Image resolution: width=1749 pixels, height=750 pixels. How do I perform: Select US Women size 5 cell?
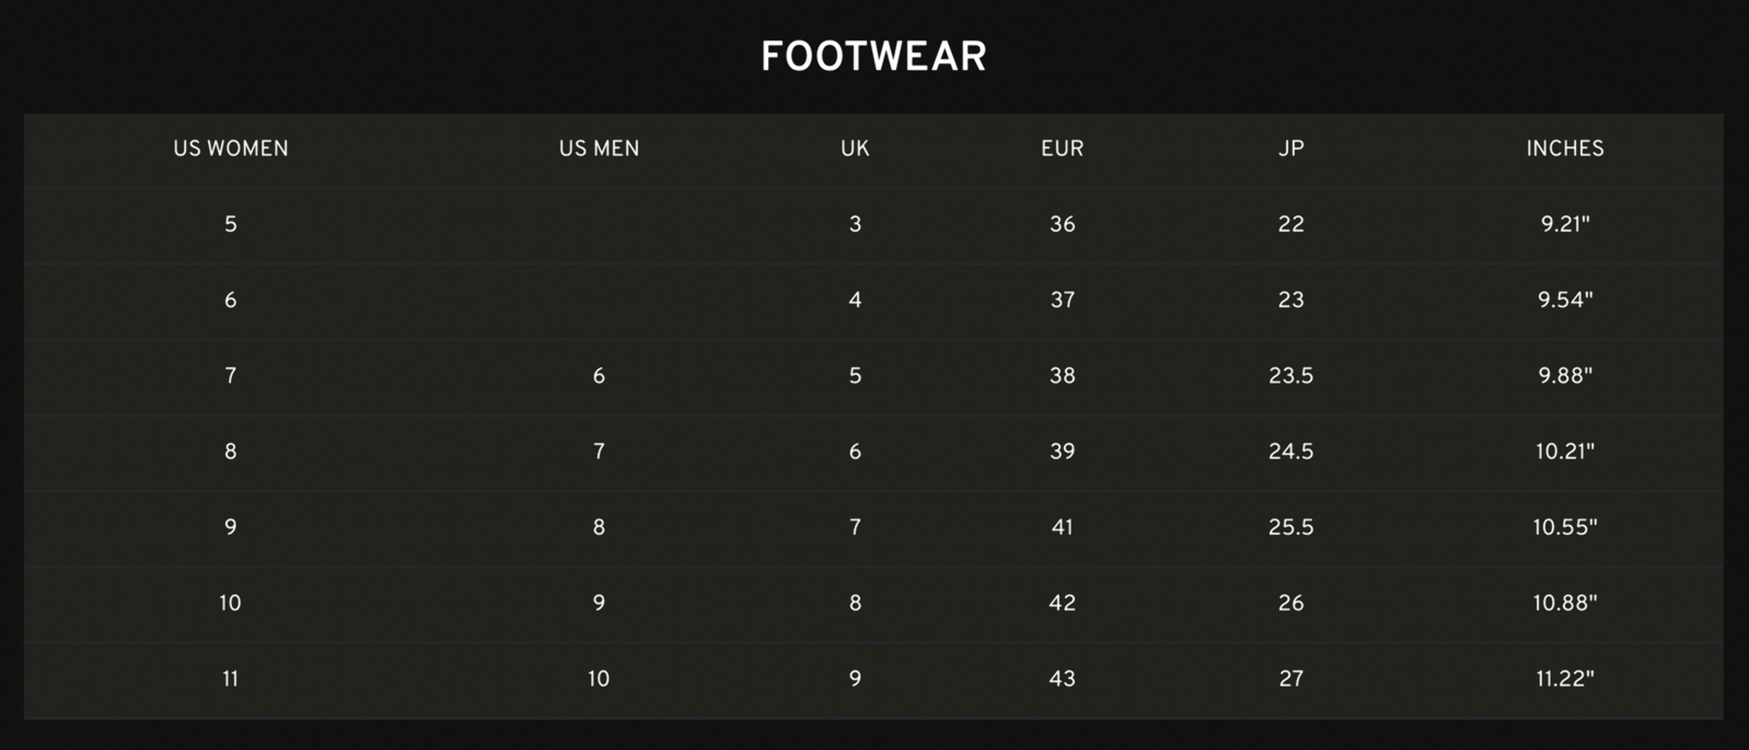pos(231,224)
